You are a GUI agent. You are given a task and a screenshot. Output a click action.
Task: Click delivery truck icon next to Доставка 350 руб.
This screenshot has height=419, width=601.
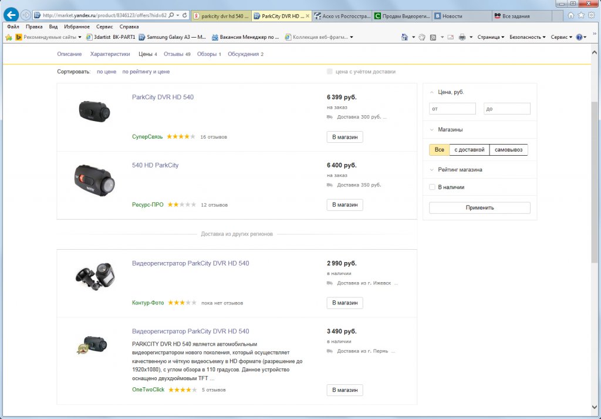(330, 185)
